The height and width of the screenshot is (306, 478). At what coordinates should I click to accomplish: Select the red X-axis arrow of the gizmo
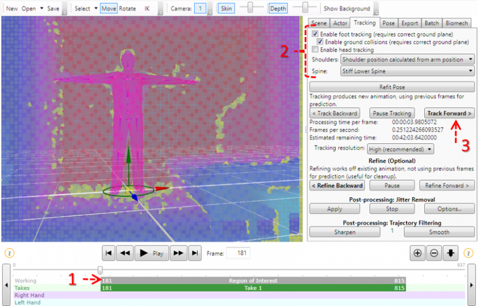click(161, 189)
